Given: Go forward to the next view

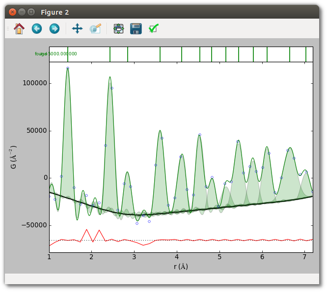Looking at the screenshot, I should [54, 29].
